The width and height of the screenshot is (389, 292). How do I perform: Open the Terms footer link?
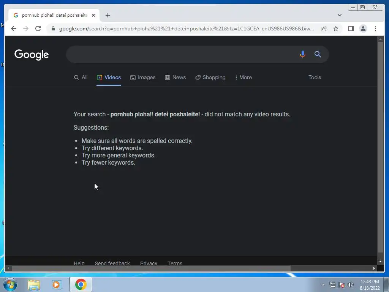[175, 263]
